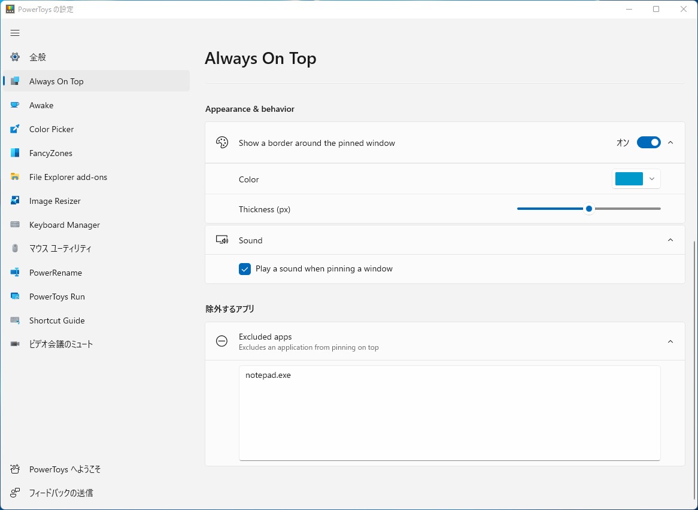Collapse the Excluded apps section
The height and width of the screenshot is (510, 698).
670,341
